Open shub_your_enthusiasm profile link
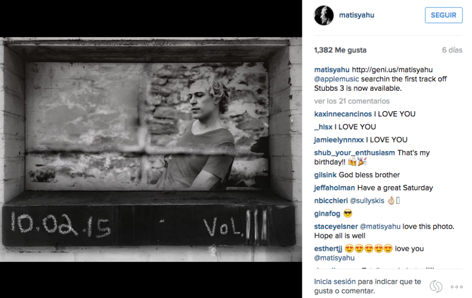472x298 pixels. coord(355,153)
